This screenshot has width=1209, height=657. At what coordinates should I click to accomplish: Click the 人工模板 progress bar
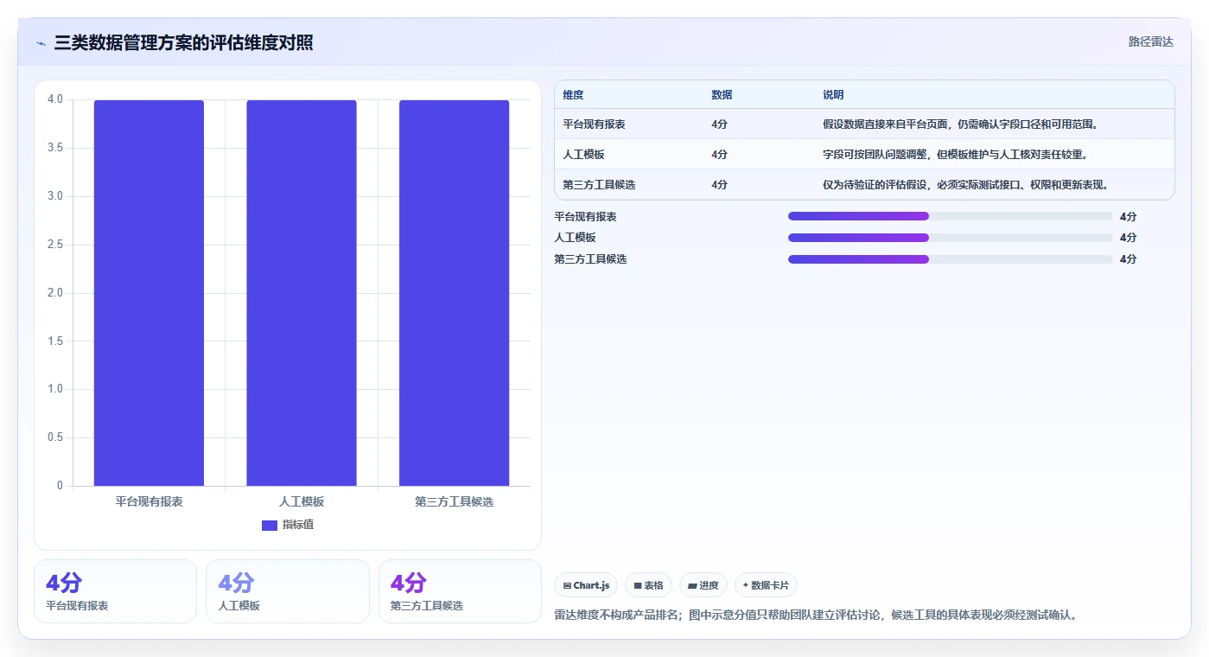tap(951, 238)
